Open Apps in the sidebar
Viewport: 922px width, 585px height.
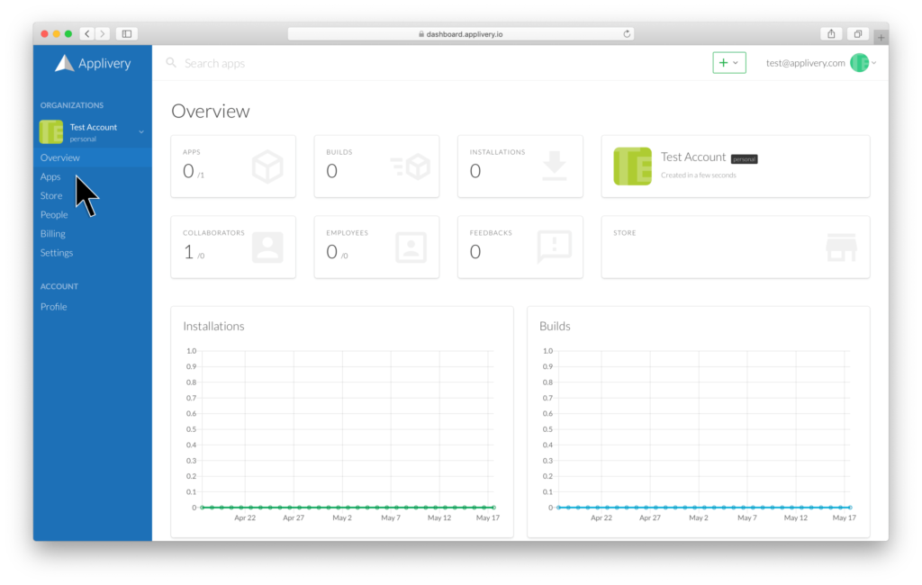(x=50, y=176)
